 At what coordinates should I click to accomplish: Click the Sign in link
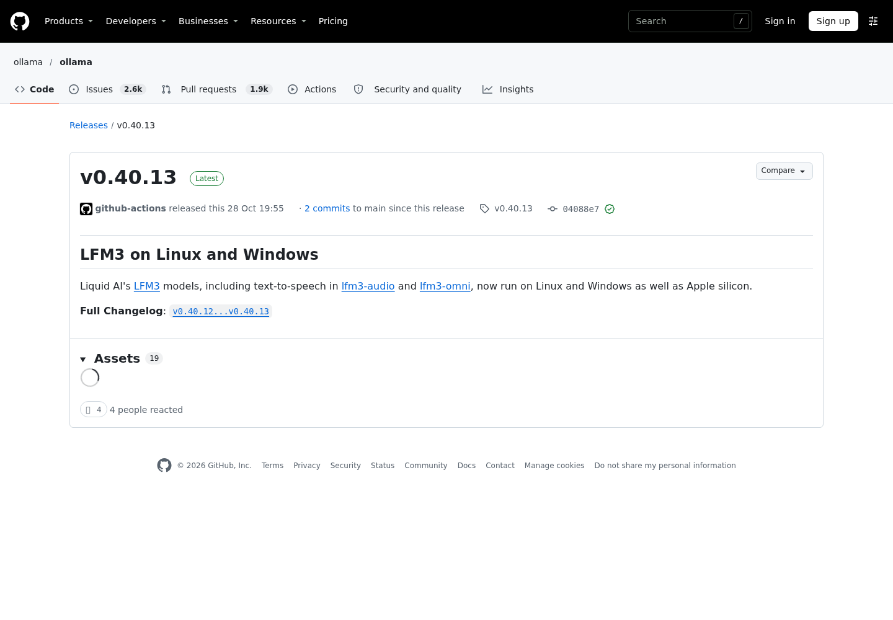[x=780, y=21]
